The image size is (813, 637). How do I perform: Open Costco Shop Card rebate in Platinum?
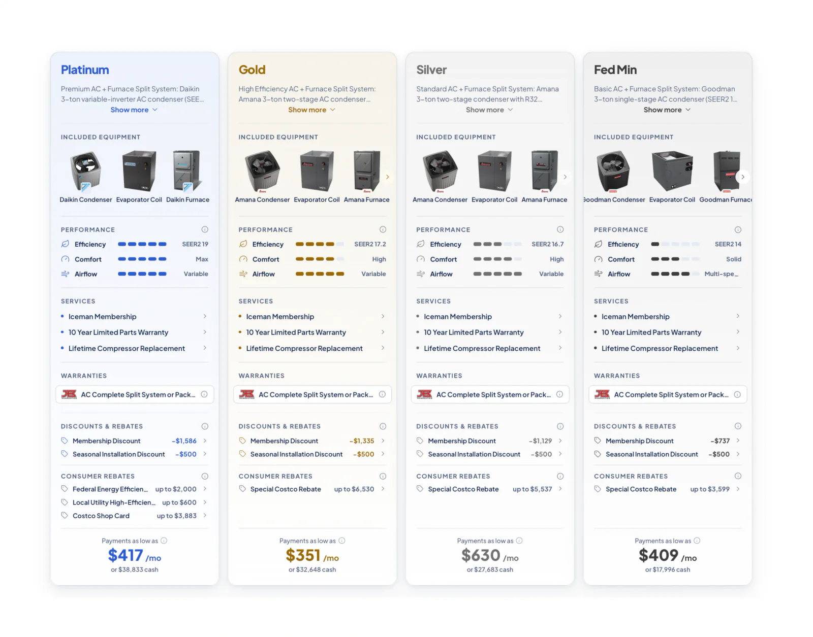(134, 516)
